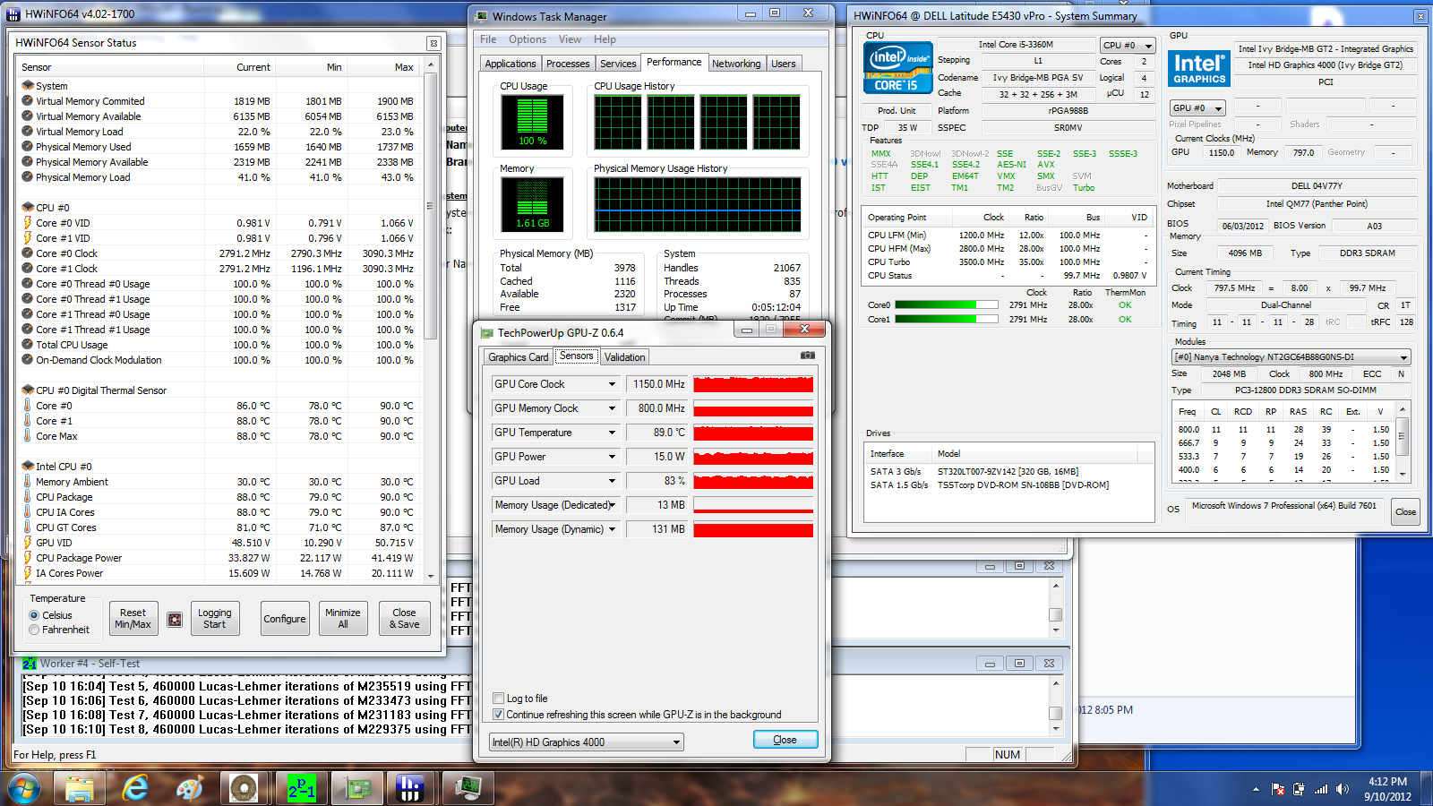1433x806 pixels.
Task: Click the GPU-Z Close button
Action: pos(785,740)
